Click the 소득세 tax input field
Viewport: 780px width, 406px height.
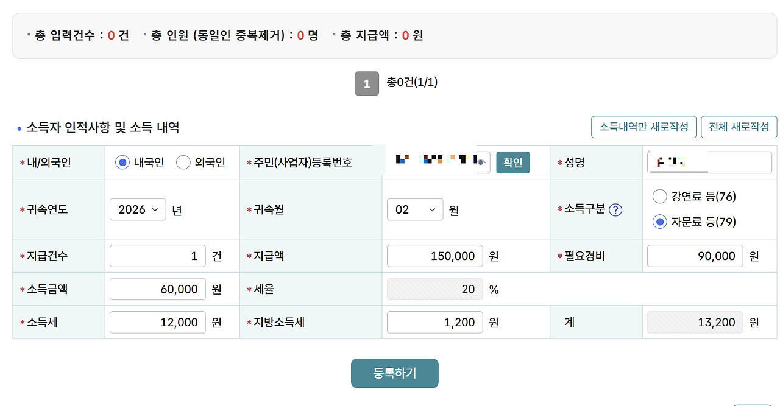point(157,322)
